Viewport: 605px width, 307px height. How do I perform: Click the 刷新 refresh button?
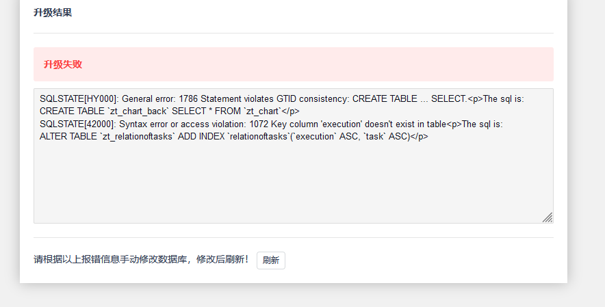pyautogui.click(x=270, y=261)
